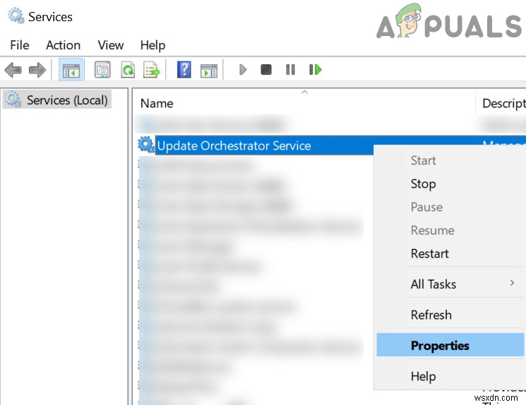Image resolution: width=526 pixels, height=405 pixels.
Task: Open the toolbar Properties sheet icon
Action: tap(102, 70)
